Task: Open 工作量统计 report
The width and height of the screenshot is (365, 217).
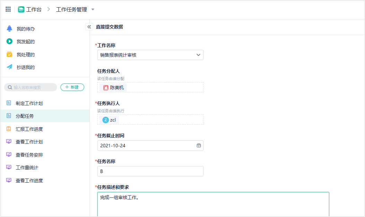Action: [27, 168]
